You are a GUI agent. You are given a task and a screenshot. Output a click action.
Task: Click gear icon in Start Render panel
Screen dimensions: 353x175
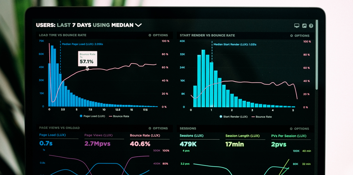point(291,36)
